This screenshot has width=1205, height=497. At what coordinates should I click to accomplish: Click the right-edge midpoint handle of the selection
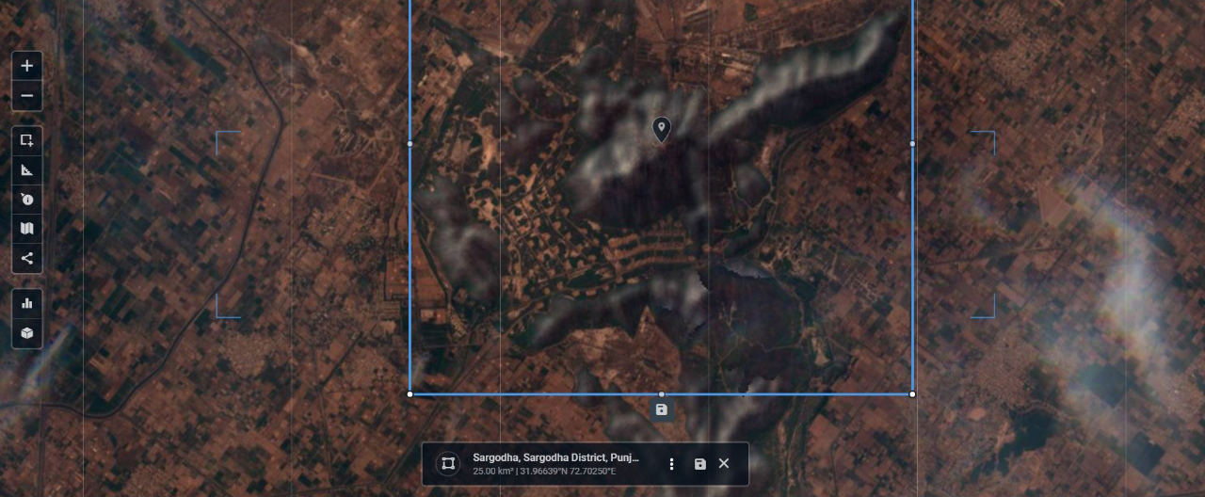tap(912, 144)
